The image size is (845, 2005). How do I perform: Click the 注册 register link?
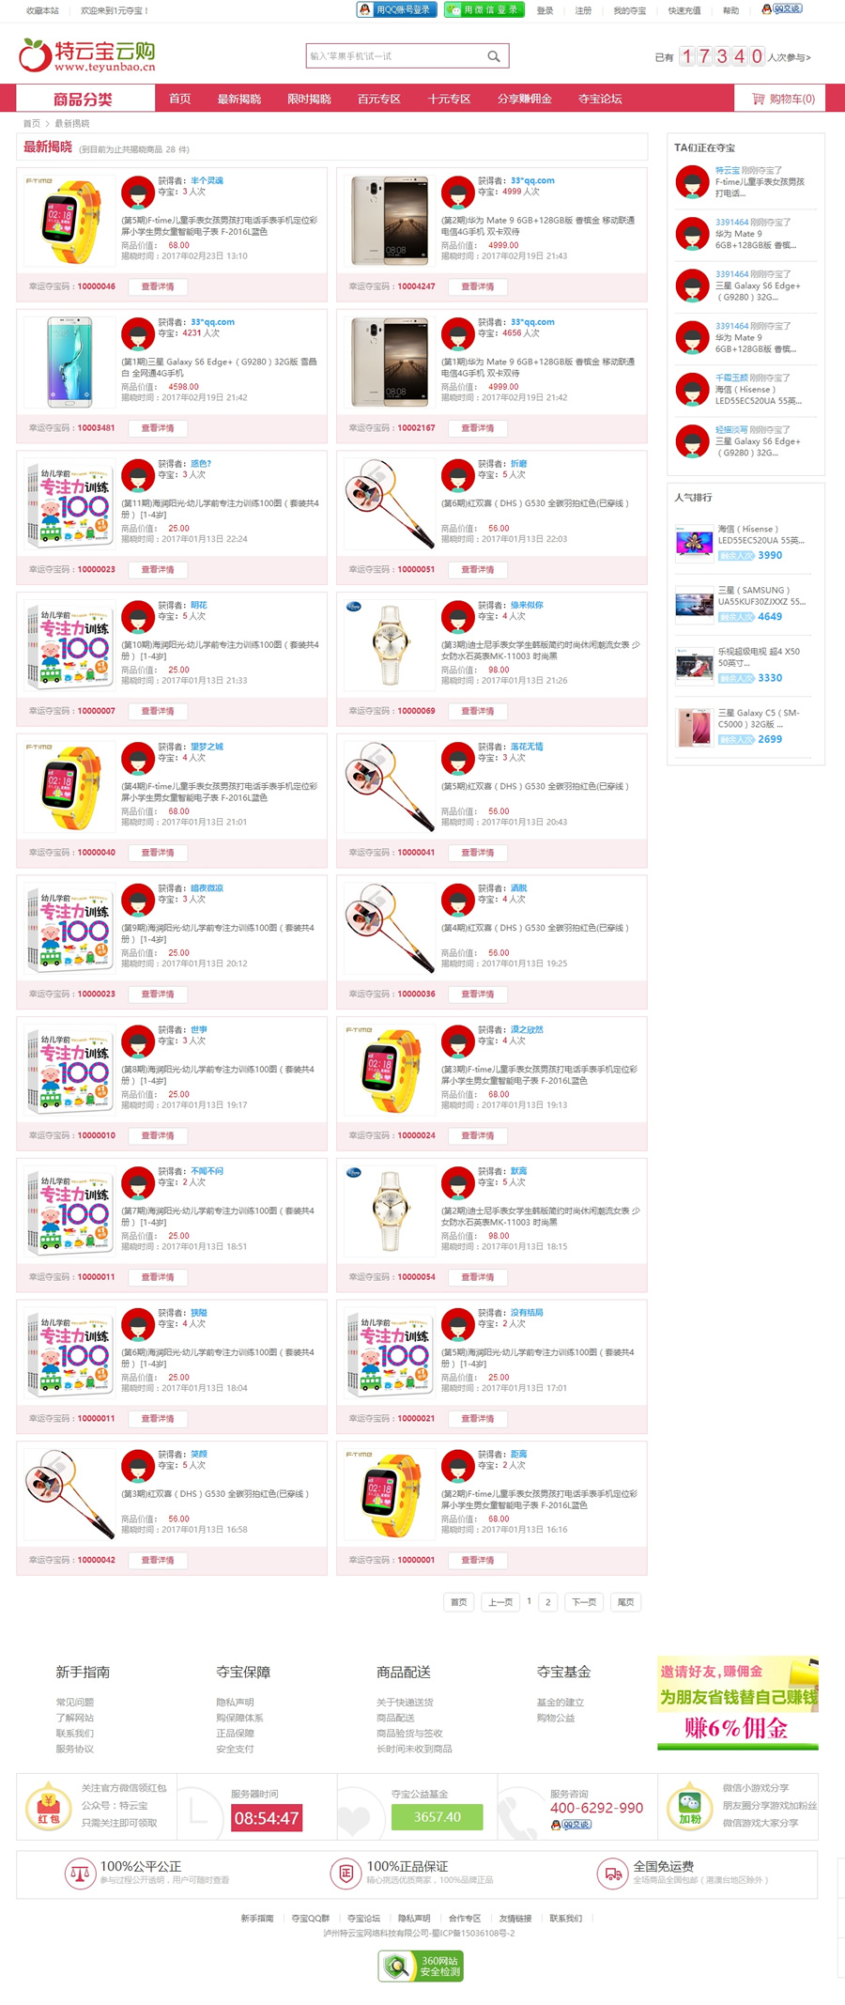click(583, 10)
